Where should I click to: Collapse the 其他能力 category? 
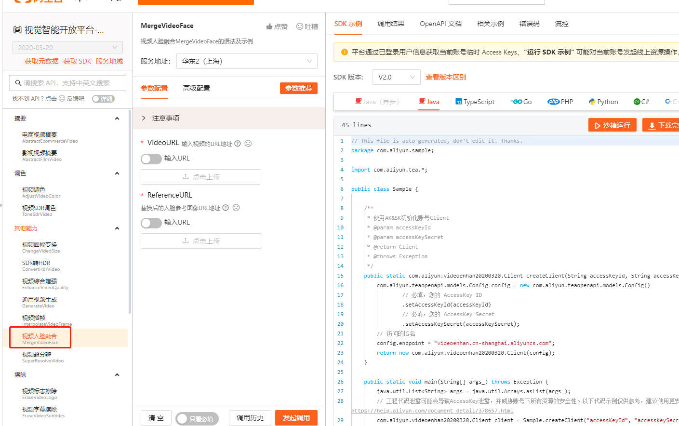tap(117, 228)
